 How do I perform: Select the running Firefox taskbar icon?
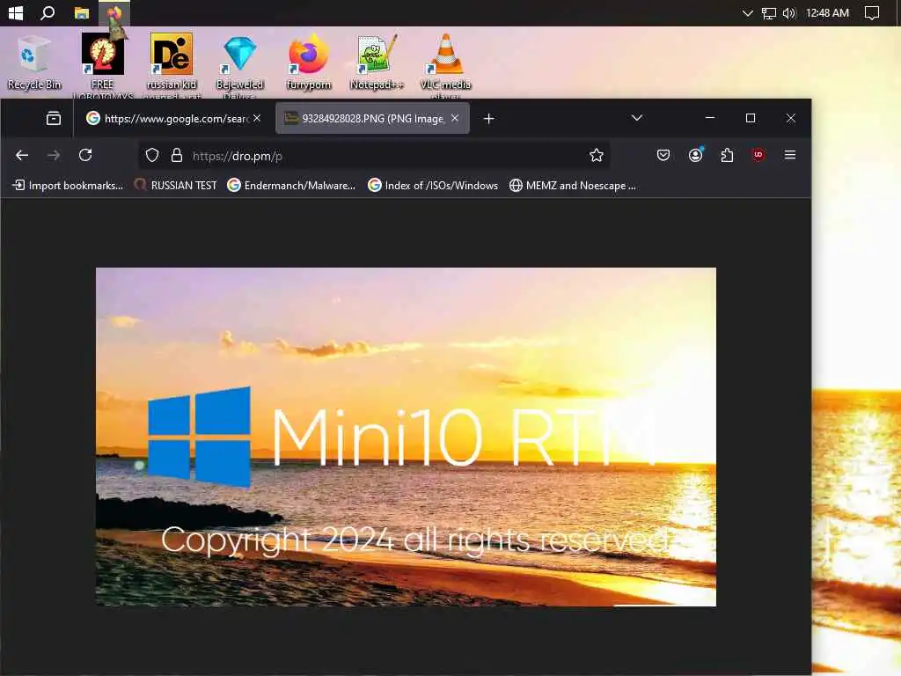click(114, 12)
